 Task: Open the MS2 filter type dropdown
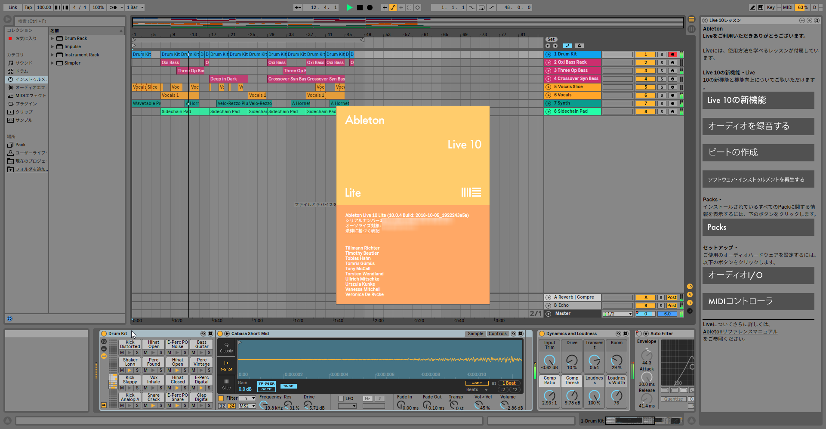pyautogui.click(x=247, y=406)
